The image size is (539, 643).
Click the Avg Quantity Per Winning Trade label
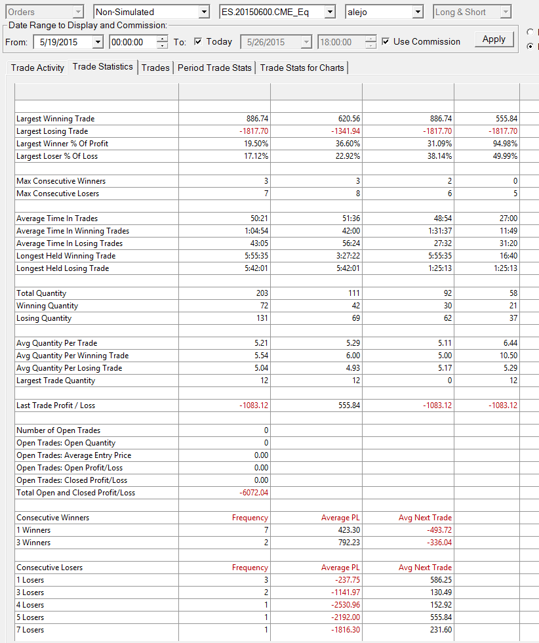(x=73, y=356)
